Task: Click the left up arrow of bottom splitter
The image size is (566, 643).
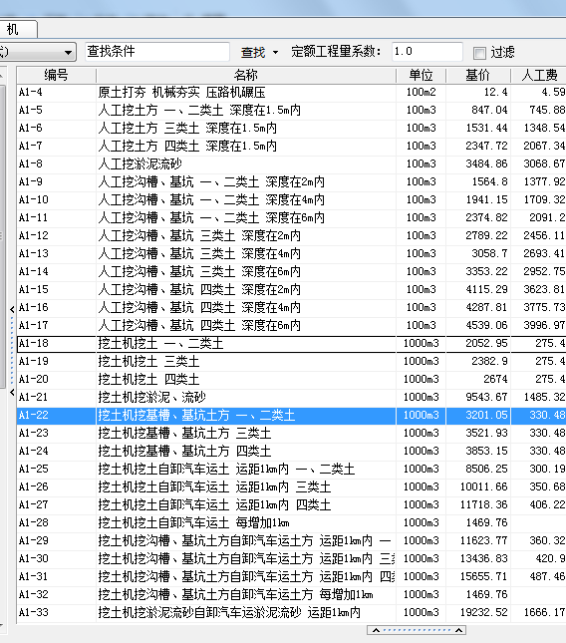Action: [x=376, y=630]
